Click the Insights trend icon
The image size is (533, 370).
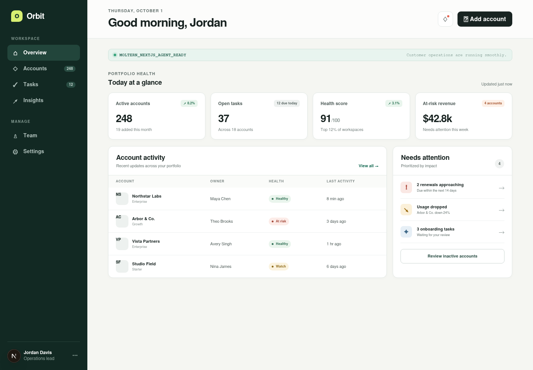point(15,101)
